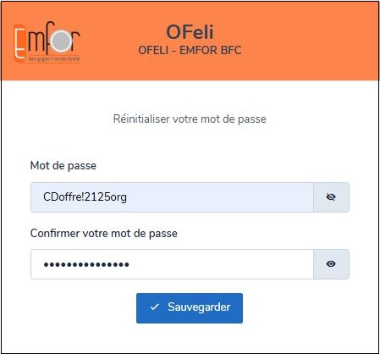Image resolution: width=380 pixels, height=354 pixels.
Task: Click the Confirmer votre mot de passe label
Action: pos(104,234)
